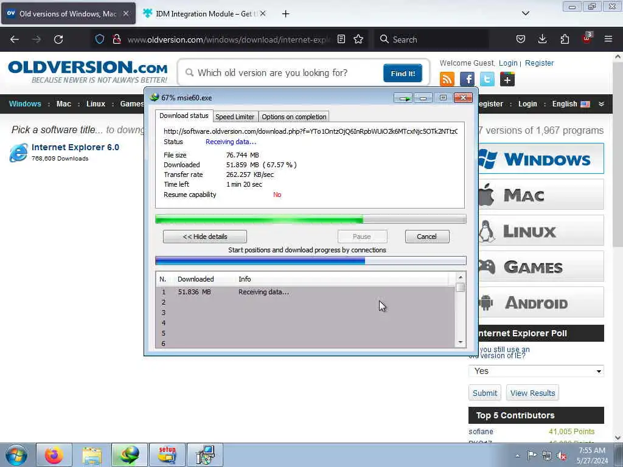
Task: Click the green download progress bar
Action: coord(311,219)
